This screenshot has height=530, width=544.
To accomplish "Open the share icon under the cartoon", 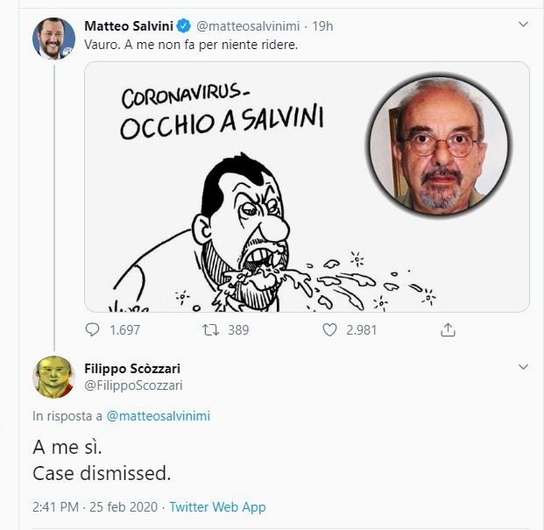I will click(x=448, y=330).
